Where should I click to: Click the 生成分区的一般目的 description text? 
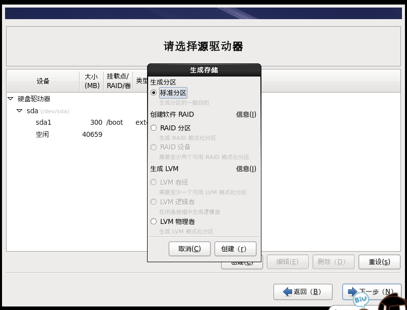point(184,103)
